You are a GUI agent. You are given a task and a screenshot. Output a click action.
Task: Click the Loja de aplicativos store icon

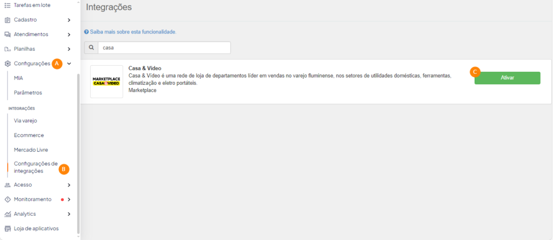[7, 228]
